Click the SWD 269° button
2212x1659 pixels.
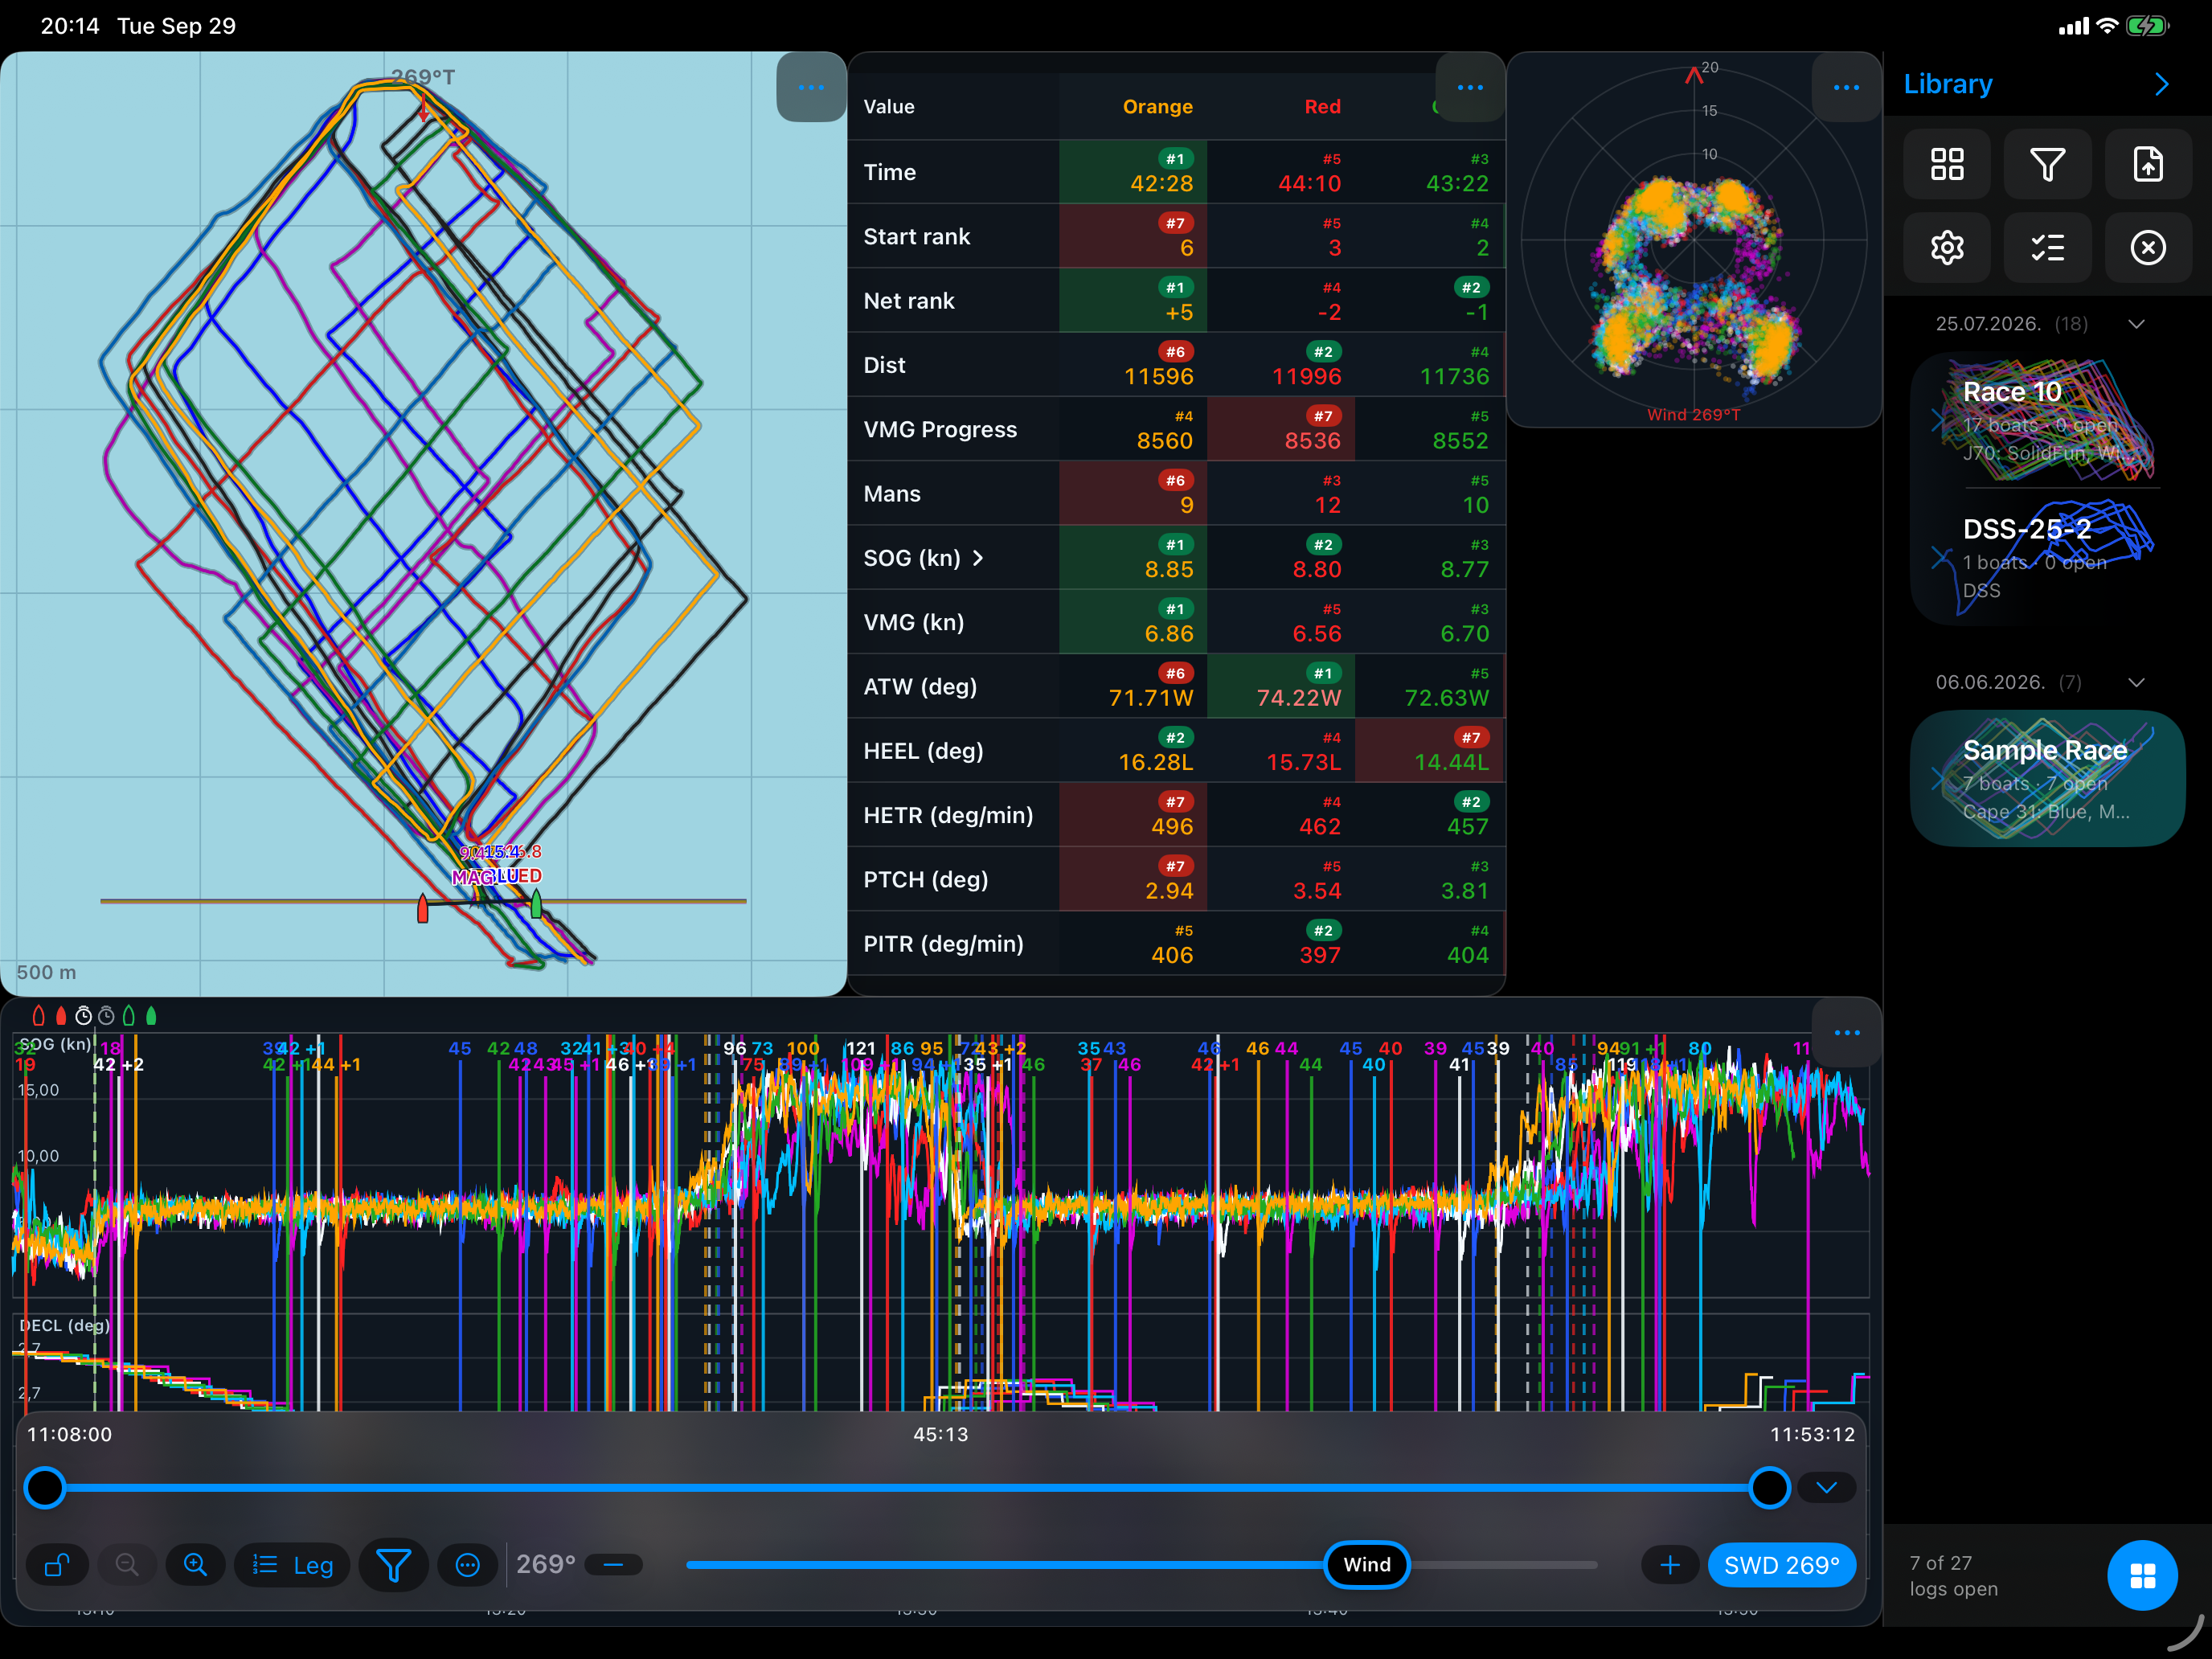pyautogui.click(x=1781, y=1565)
